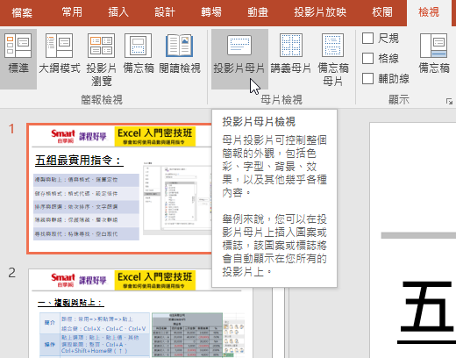
Task: Switch to the 動畫 animations tab
Action: click(258, 12)
